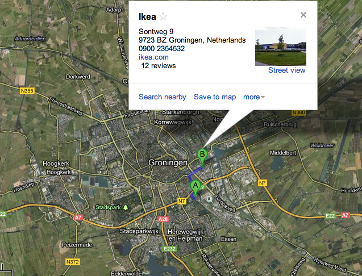Screen dimensions: 362x276
Task: Click the green marker B pin
Action: (202, 156)
